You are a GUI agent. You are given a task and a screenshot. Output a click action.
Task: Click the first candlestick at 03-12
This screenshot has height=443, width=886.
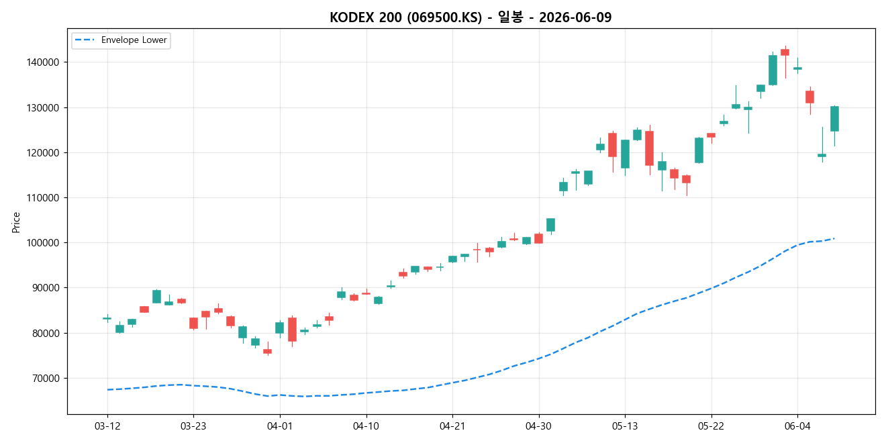tap(107, 318)
